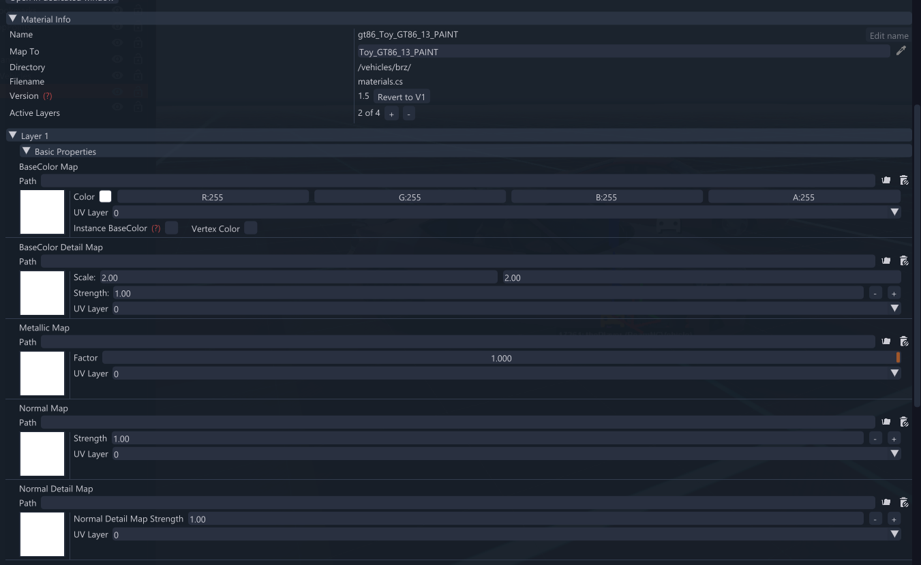Image resolution: width=921 pixels, height=565 pixels.
Task: Click the gt86_Toy_GT86_13_PAINT name text
Action: tap(408, 34)
